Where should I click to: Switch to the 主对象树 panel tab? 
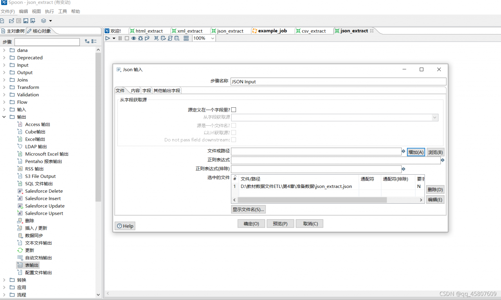tap(13, 31)
